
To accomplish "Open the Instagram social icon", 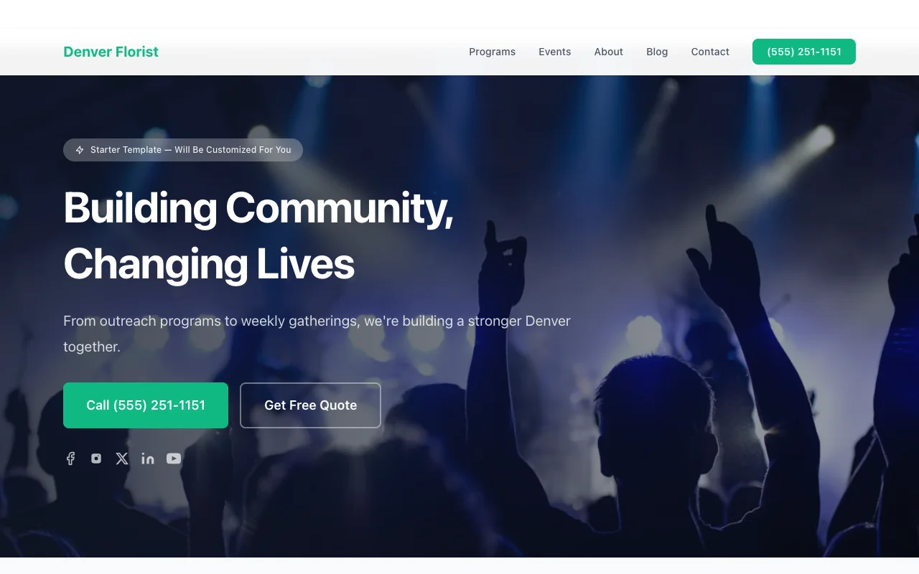I will click(x=96, y=458).
